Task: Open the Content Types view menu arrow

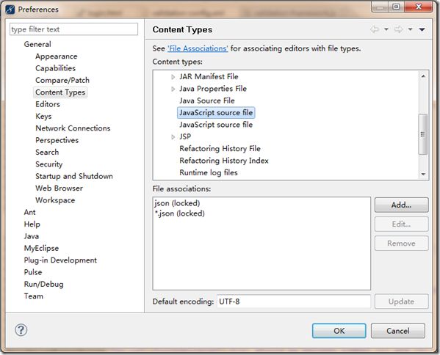Action: point(422,29)
